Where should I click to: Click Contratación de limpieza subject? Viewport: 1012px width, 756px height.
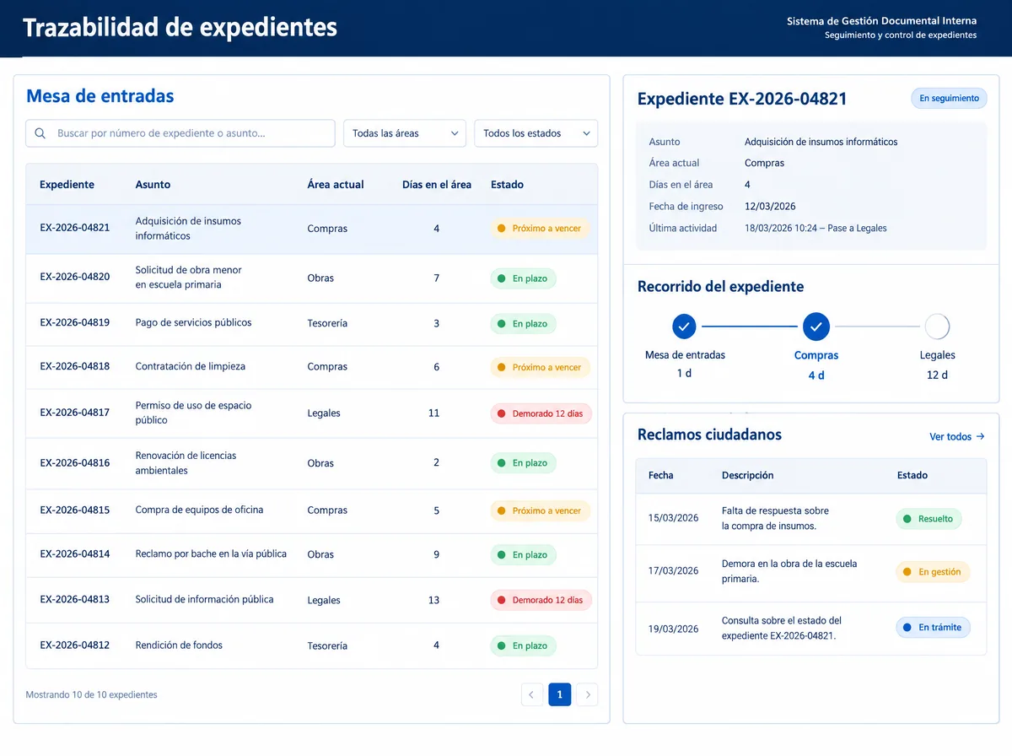[191, 367]
